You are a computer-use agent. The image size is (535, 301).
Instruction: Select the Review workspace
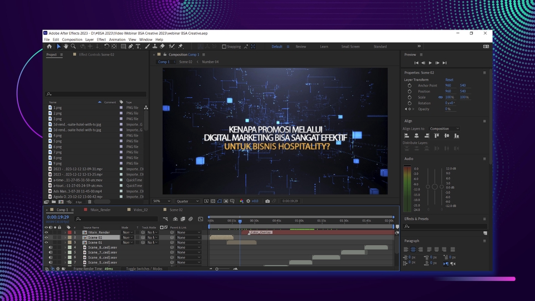[x=300, y=47]
